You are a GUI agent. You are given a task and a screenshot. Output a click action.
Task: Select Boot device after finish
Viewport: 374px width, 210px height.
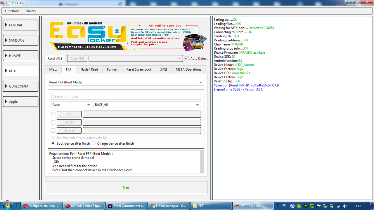53,143
